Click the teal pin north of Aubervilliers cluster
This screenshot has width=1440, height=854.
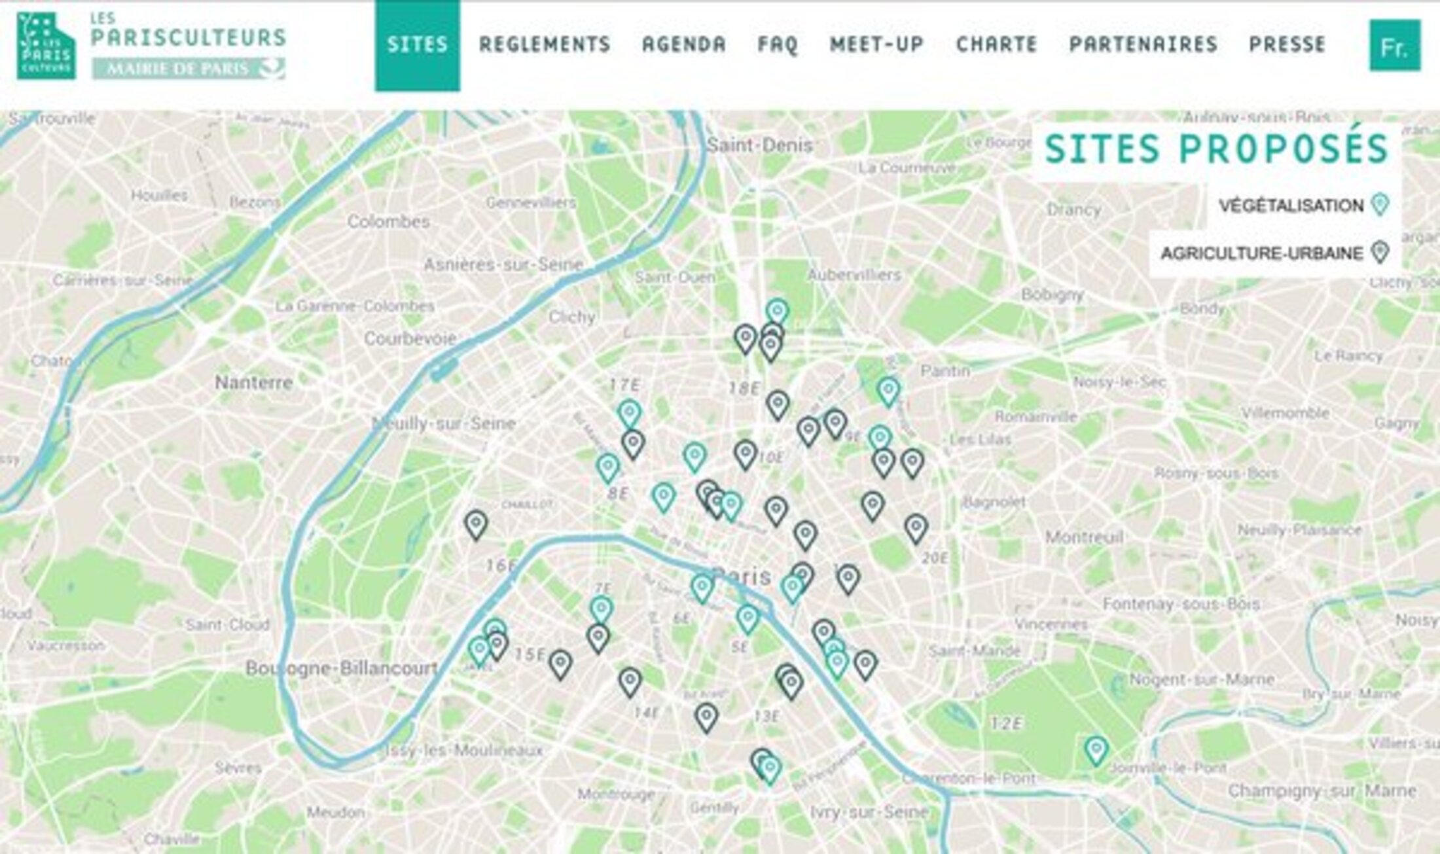pyautogui.click(x=777, y=313)
